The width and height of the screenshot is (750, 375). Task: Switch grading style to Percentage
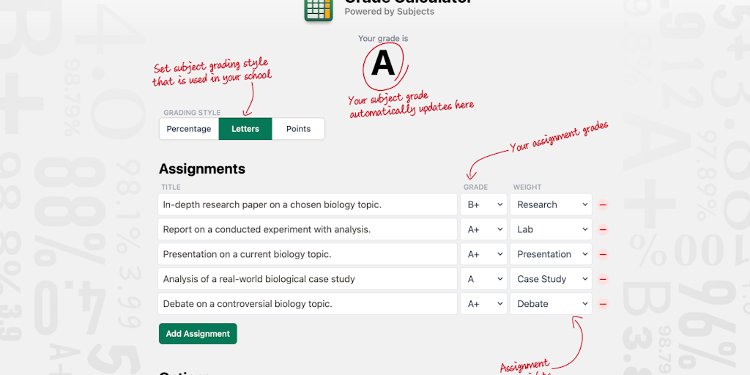(x=189, y=129)
